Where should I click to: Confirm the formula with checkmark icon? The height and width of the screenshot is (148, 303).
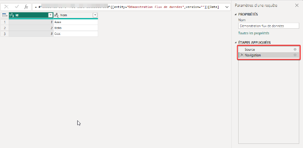pos(17,7)
